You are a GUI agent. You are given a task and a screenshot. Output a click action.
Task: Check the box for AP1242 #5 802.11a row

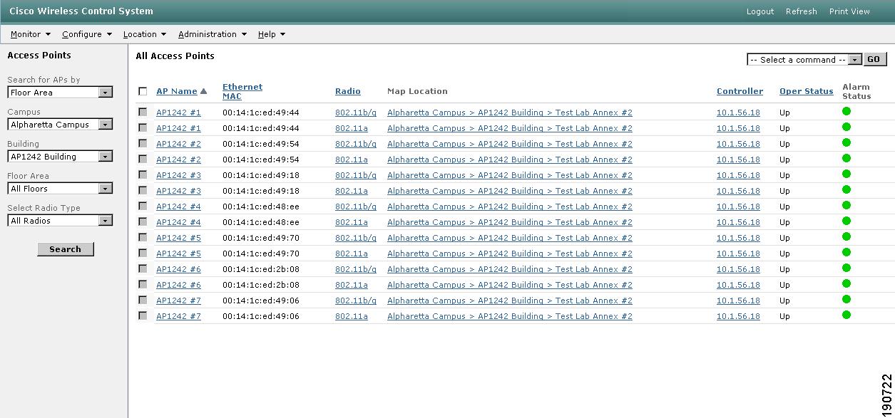point(143,253)
